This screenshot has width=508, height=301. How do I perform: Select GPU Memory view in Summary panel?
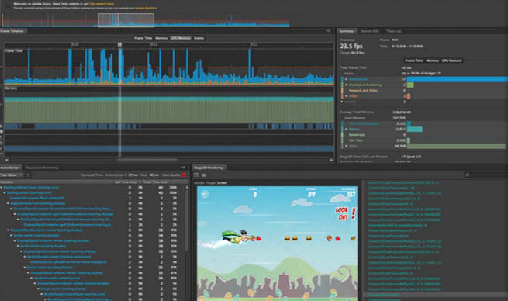point(451,61)
